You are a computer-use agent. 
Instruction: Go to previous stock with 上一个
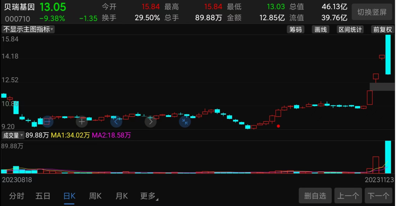coord(348,196)
